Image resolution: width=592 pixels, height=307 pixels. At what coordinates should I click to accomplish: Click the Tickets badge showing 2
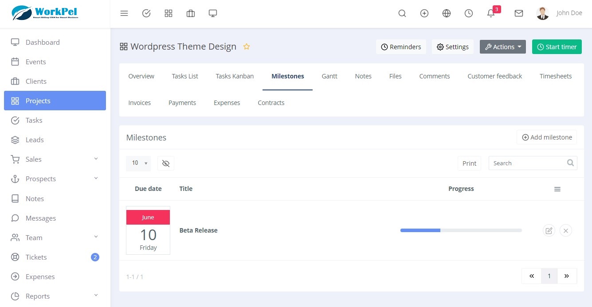click(x=95, y=257)
